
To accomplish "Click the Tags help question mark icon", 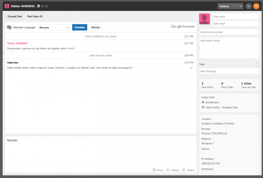I will pyautogui.click(x=257, y=64).
